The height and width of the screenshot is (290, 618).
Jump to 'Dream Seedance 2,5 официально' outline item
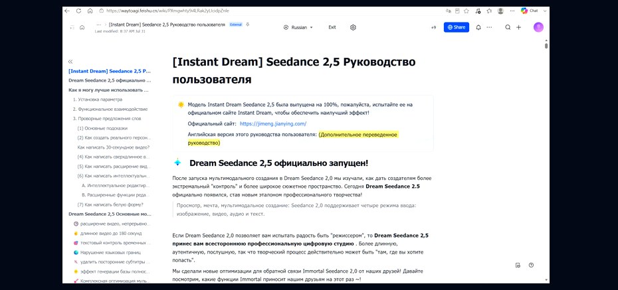110,81
